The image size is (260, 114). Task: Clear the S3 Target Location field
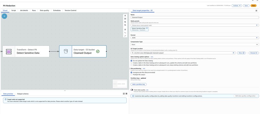[234, 53]
